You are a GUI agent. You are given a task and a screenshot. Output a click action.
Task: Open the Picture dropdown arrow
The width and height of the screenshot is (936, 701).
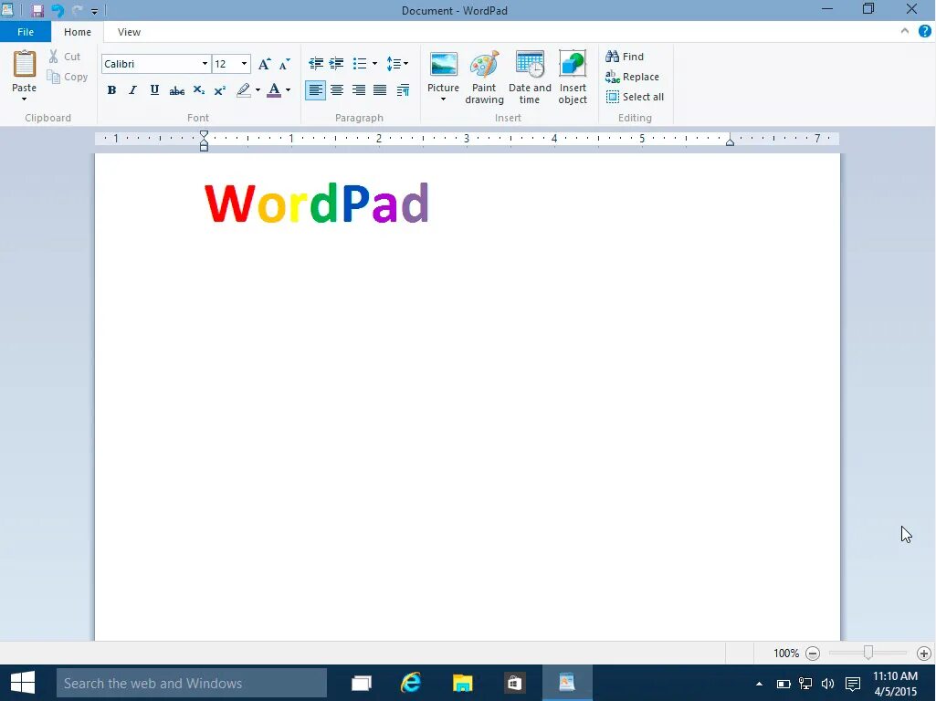coord(443,99)
